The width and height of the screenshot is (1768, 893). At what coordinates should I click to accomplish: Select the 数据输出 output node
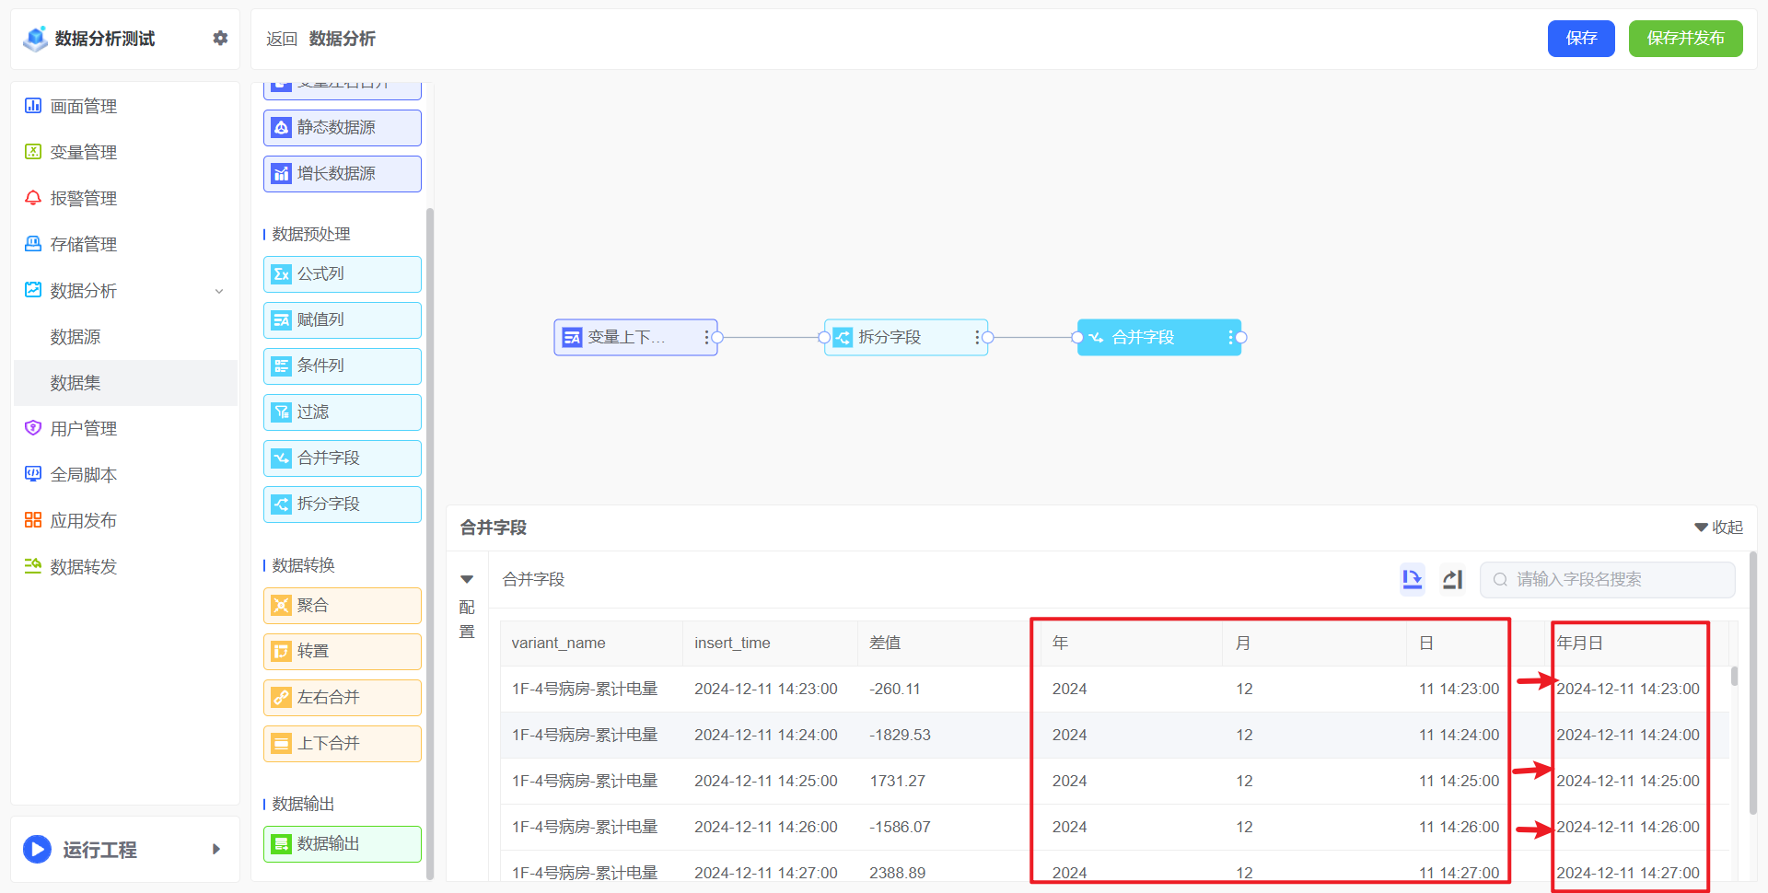click(342, 844)
